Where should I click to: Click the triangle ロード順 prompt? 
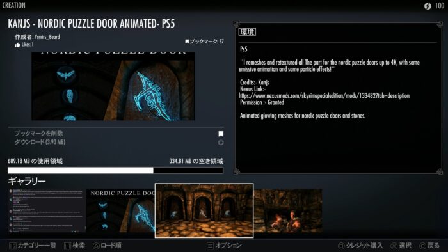(107, 246)
